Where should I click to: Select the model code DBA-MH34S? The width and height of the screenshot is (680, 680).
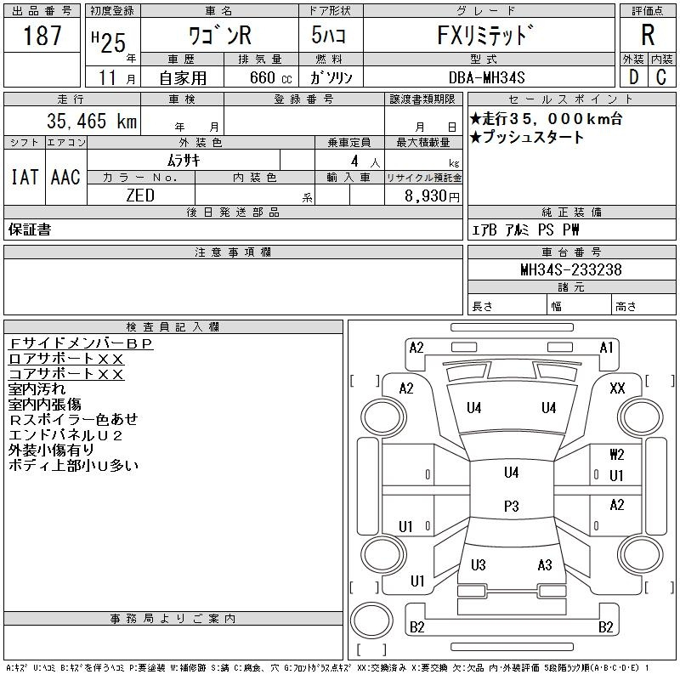[487, 77]
